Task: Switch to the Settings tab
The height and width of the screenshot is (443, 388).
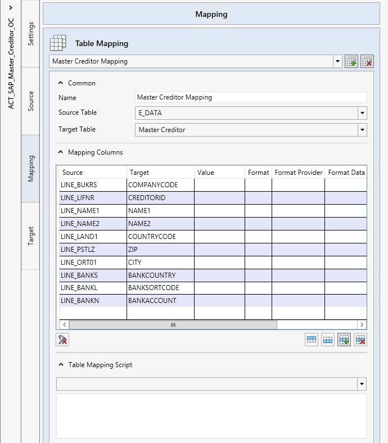Action: (x=31, y=34)
